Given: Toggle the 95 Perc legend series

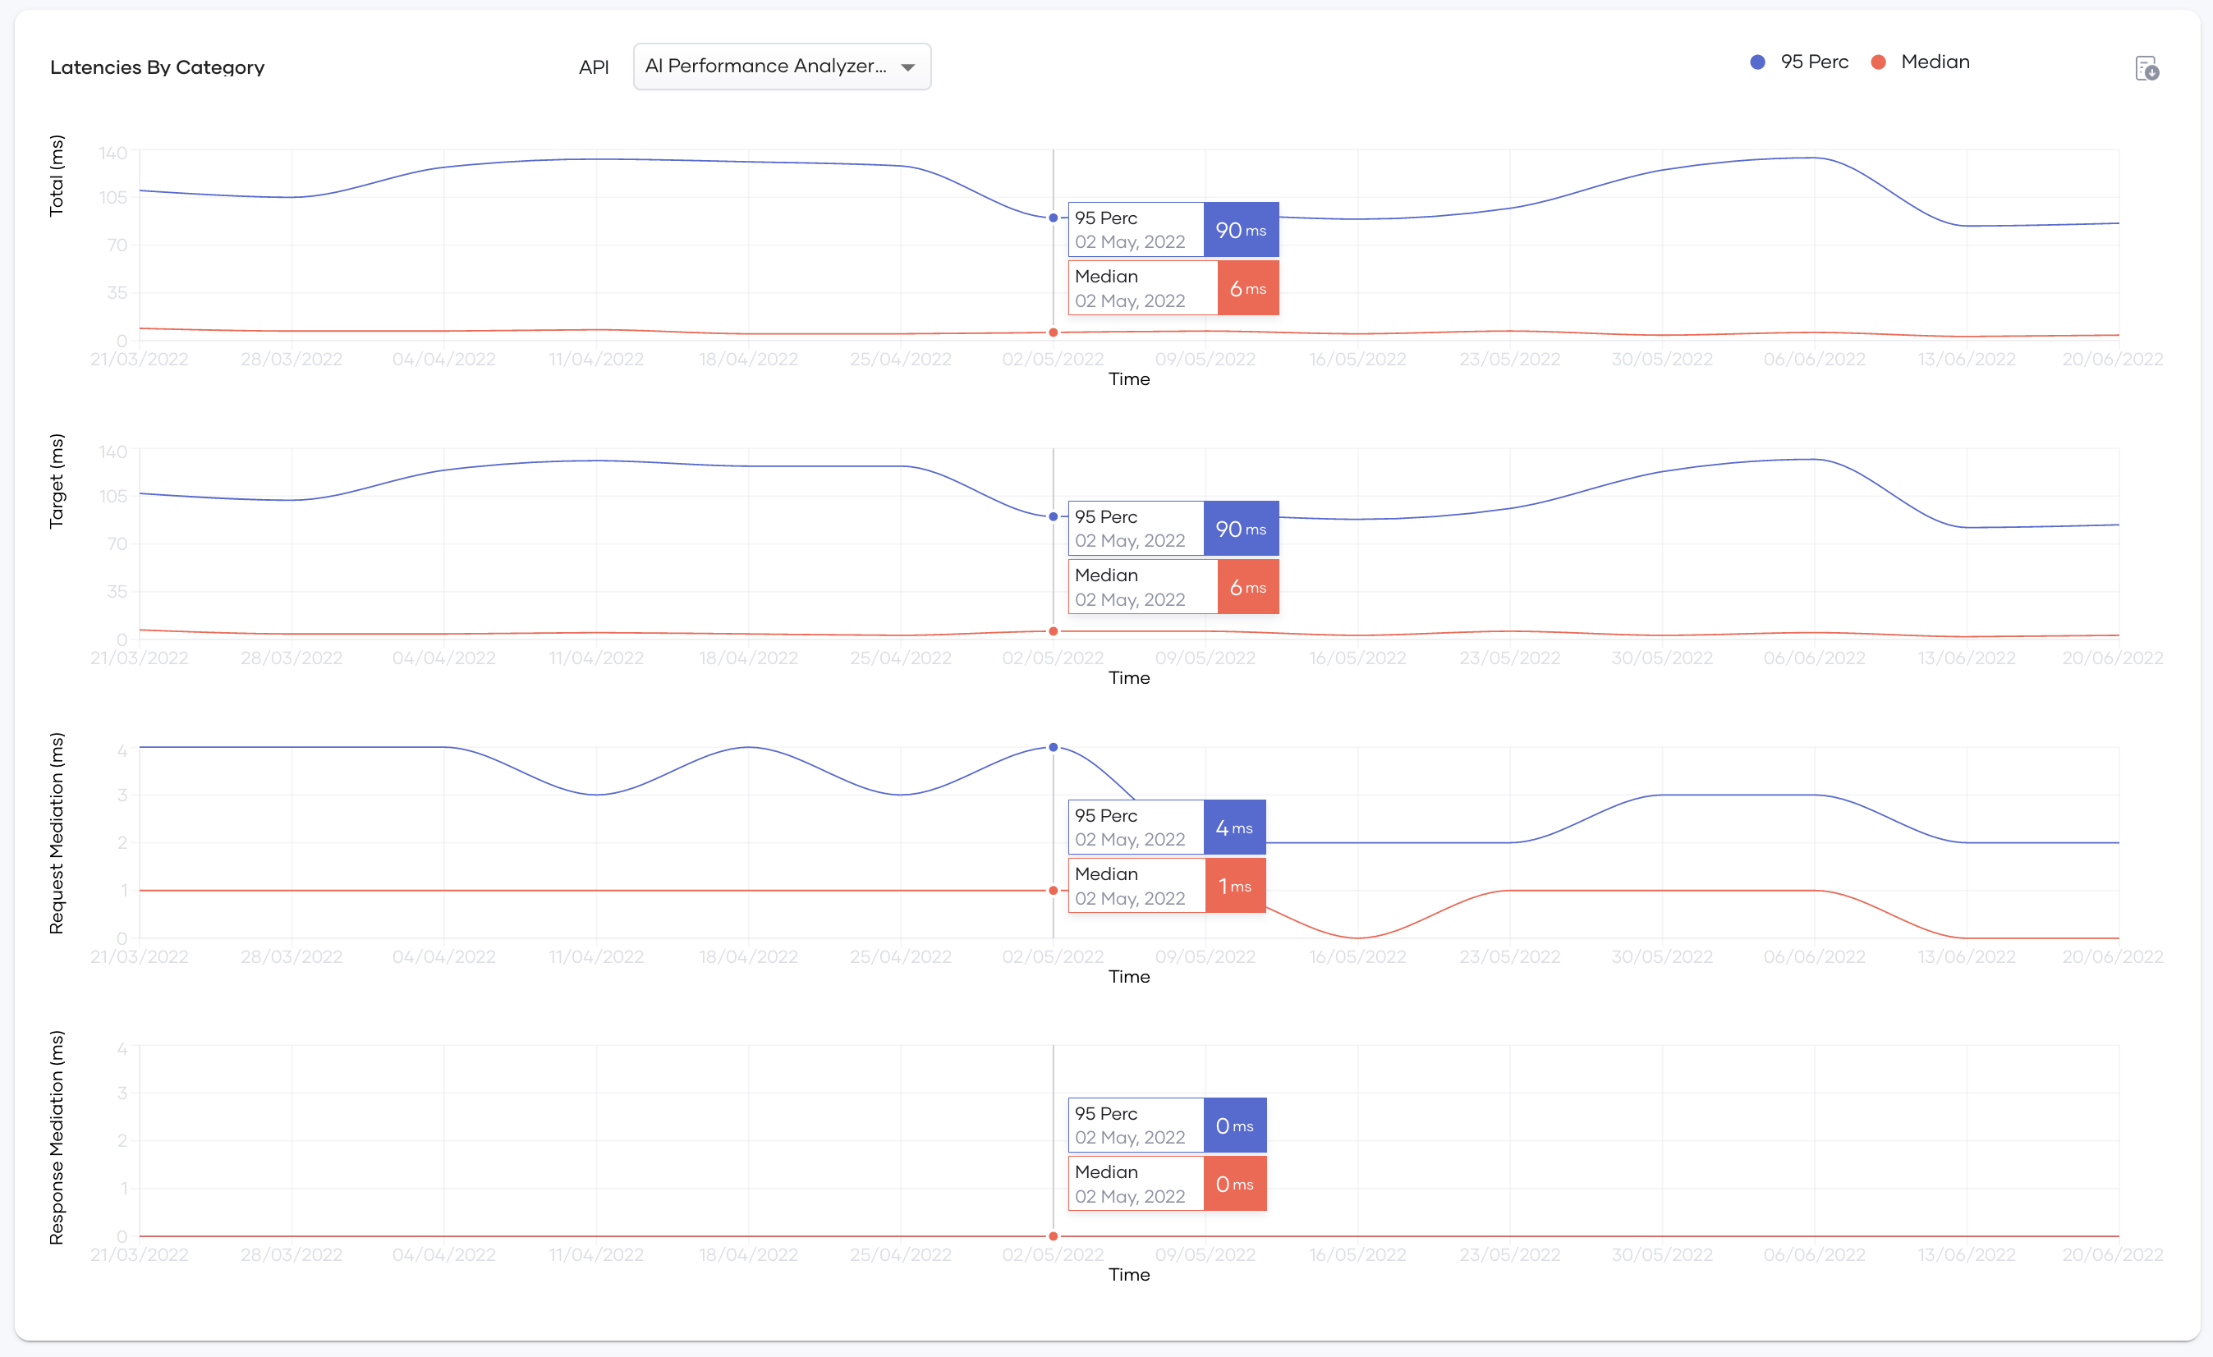Looking at the screenshot, I should point(1813,62).
